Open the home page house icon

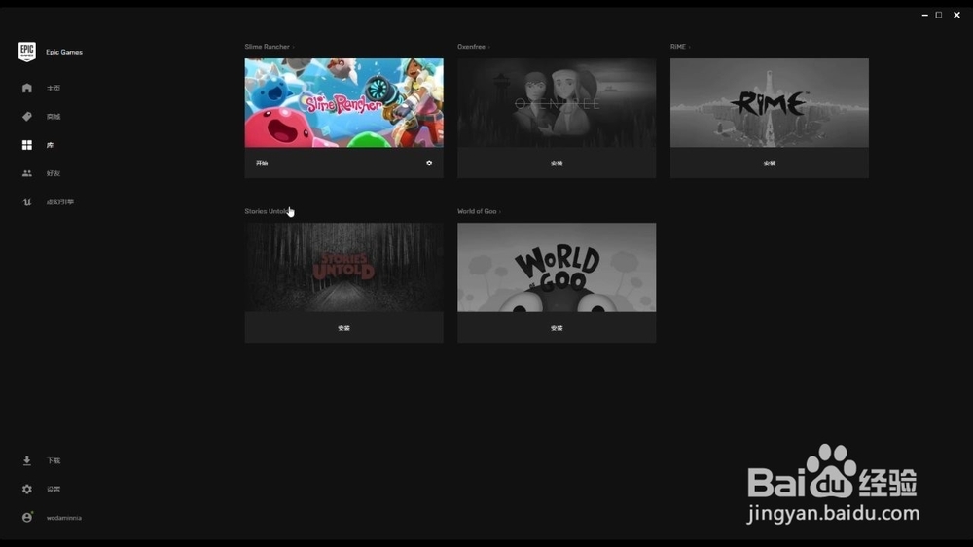click(x=26, y=89)
